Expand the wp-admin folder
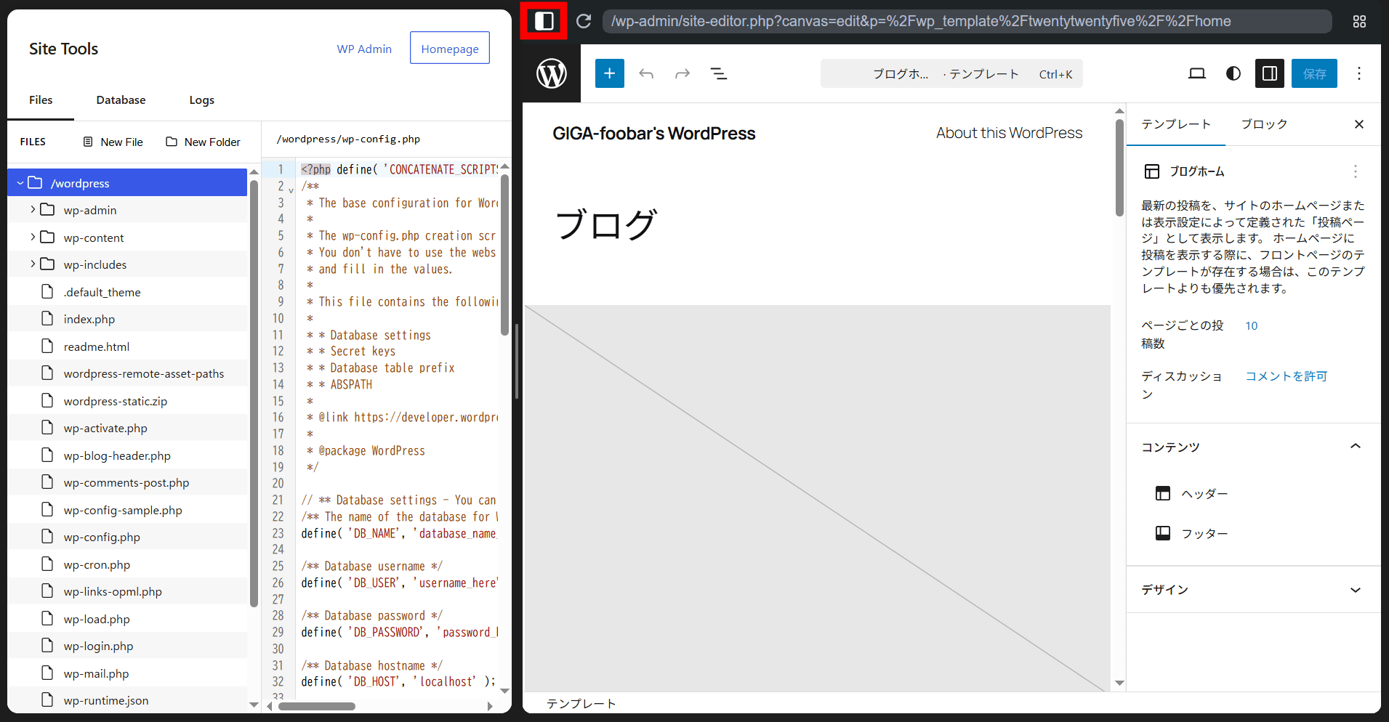Image resolution: width=1389 pixels, height=722 pixels. pyautogui.click(x=33, y=210)
